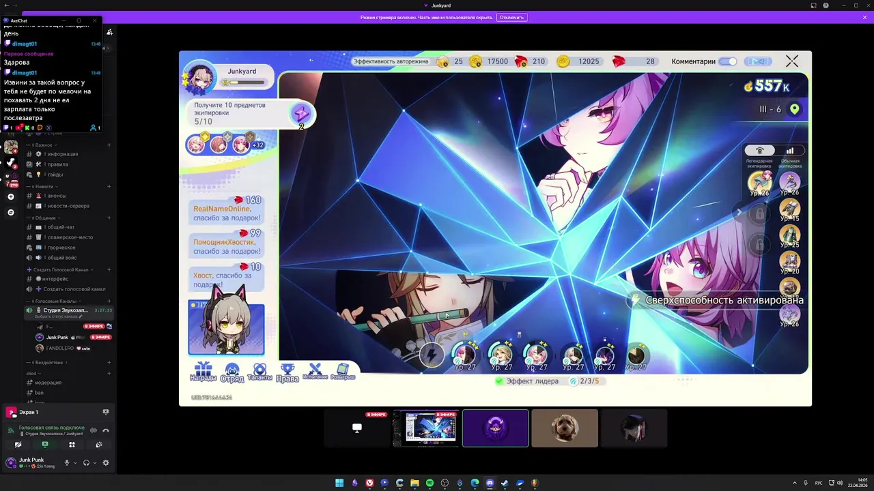This screenshot has height=491, width=874.
Task: Add a channel to the Новости category
Action: point(109,186)
